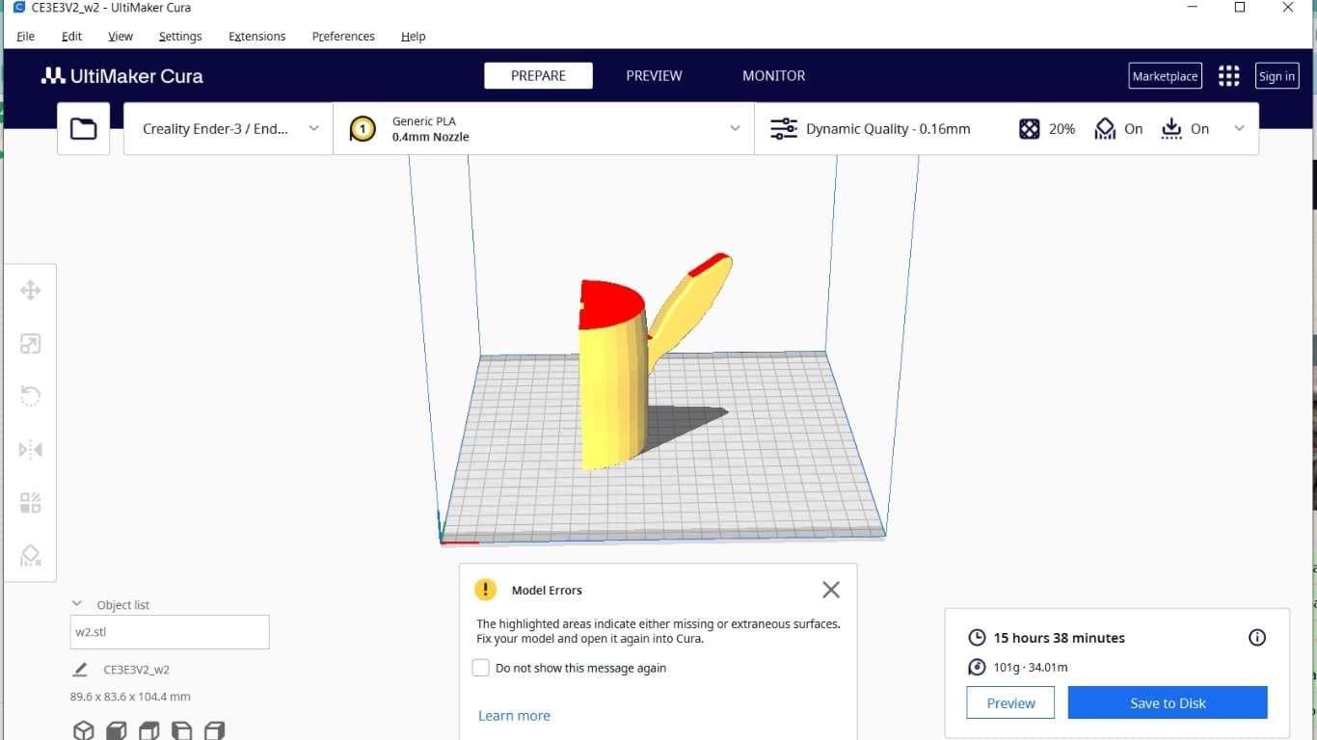Select the Mirror tool
Screen dimensions: 1317x740
pyautogui.click(x=30, y=449)
